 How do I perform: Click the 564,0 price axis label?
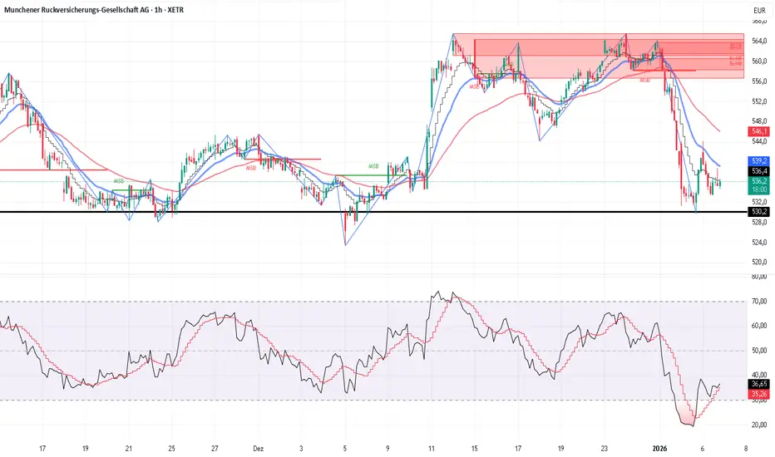pyautogui.click(x=759, y=41)
